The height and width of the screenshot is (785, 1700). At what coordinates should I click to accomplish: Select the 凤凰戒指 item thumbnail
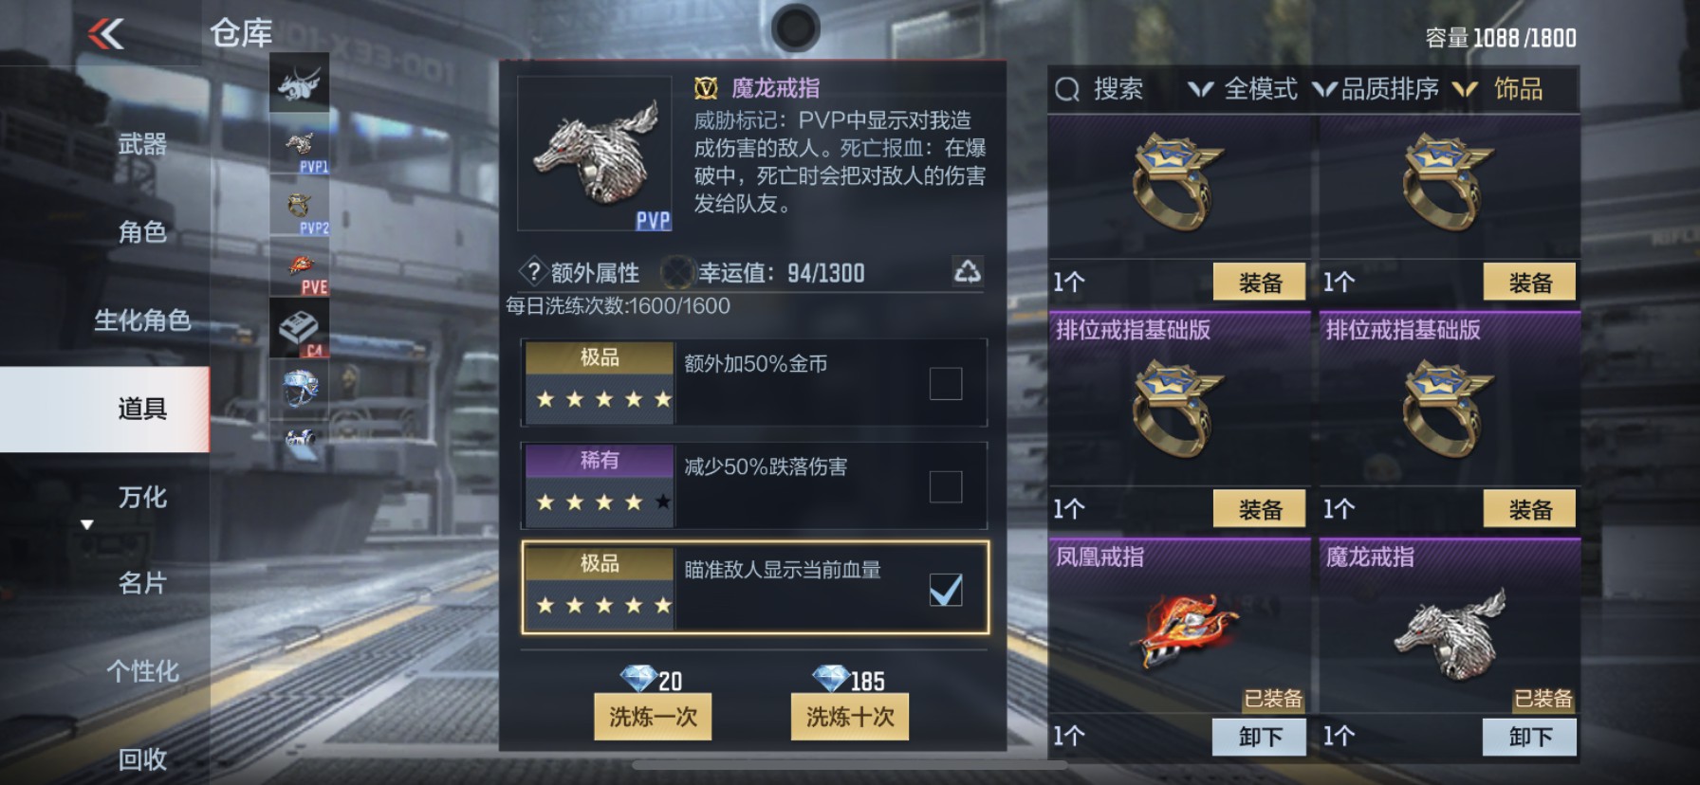click(x=1179, y=628)
